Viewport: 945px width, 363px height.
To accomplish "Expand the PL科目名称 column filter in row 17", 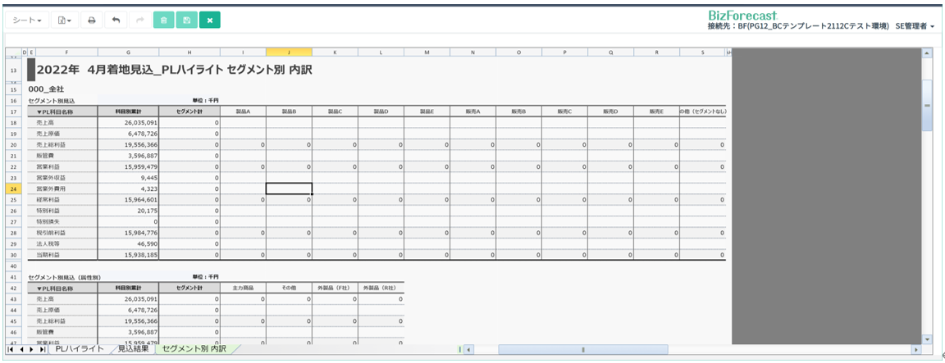I will [39, 111].
